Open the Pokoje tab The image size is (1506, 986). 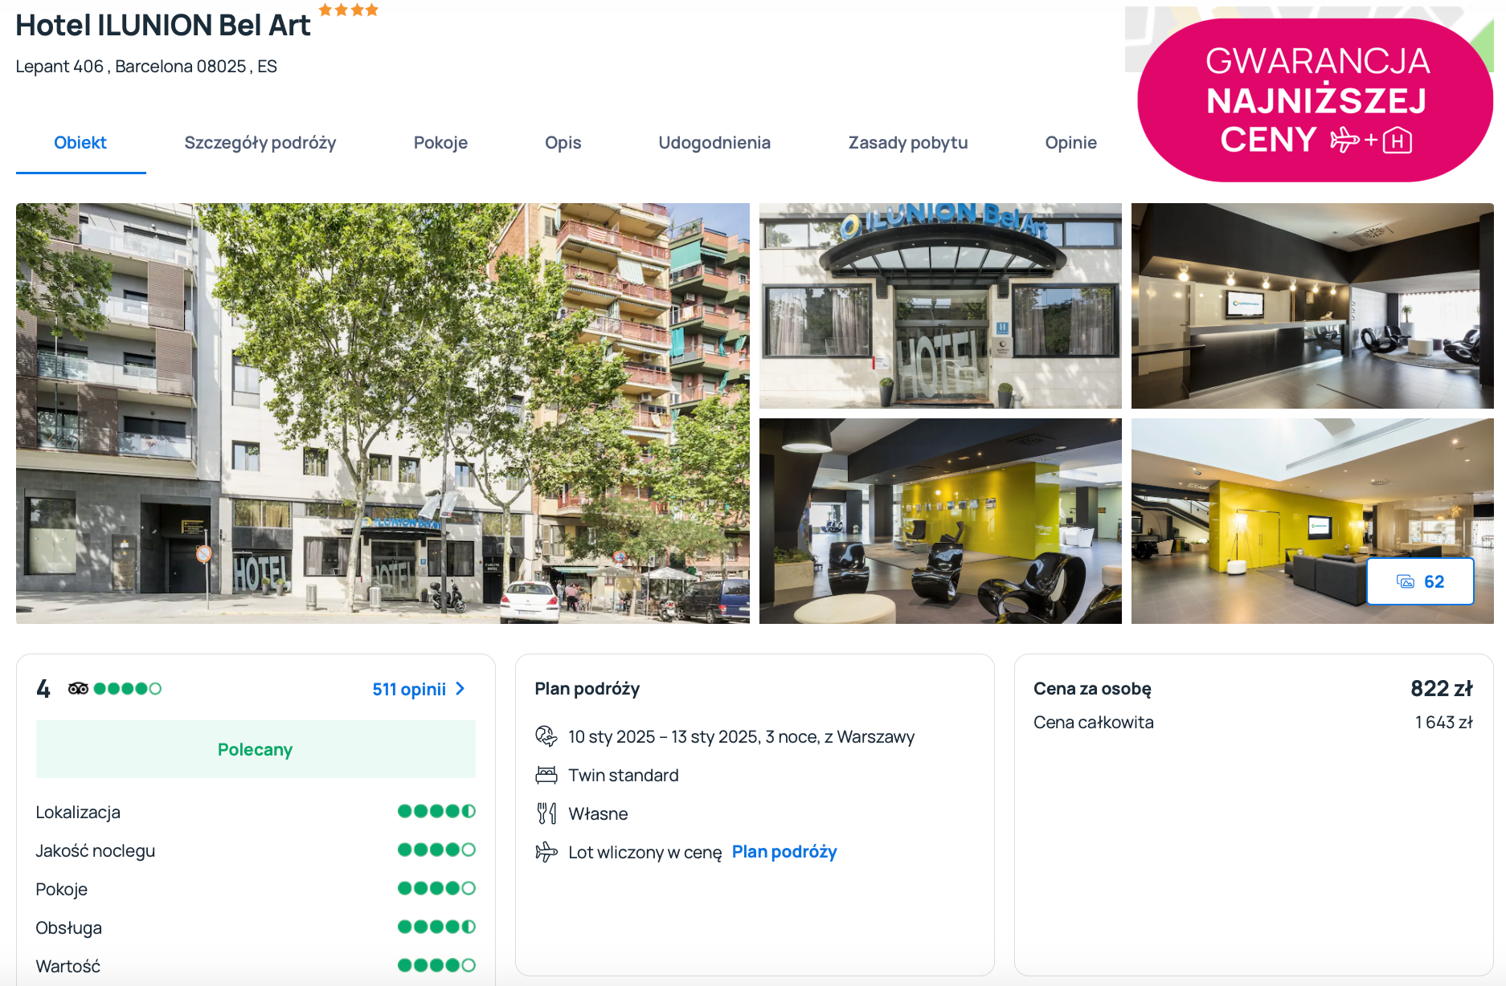pos(440,143)
